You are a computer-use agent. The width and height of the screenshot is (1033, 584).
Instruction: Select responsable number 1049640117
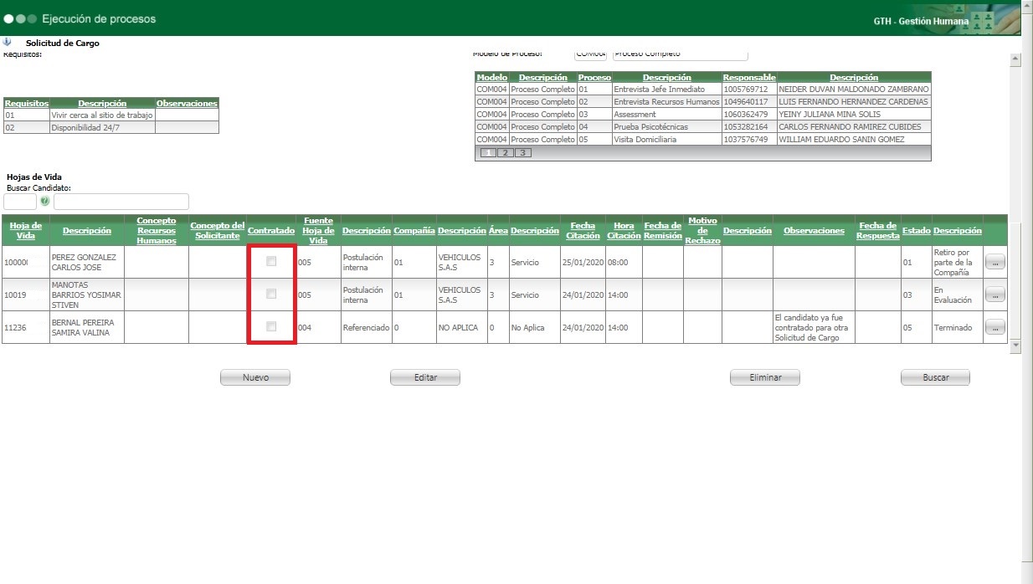pos(749,101)
